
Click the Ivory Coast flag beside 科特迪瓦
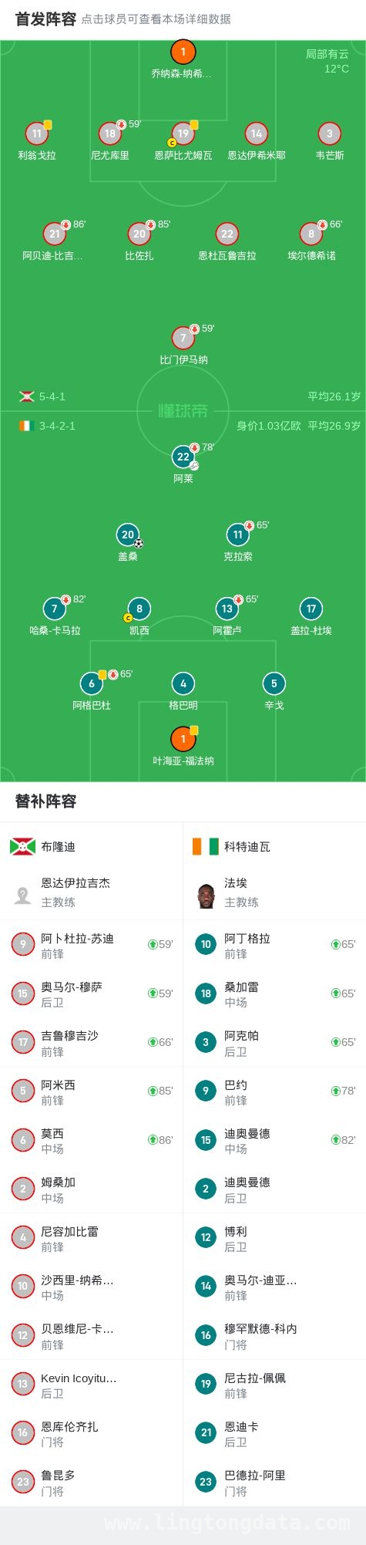tap(206, 847)
